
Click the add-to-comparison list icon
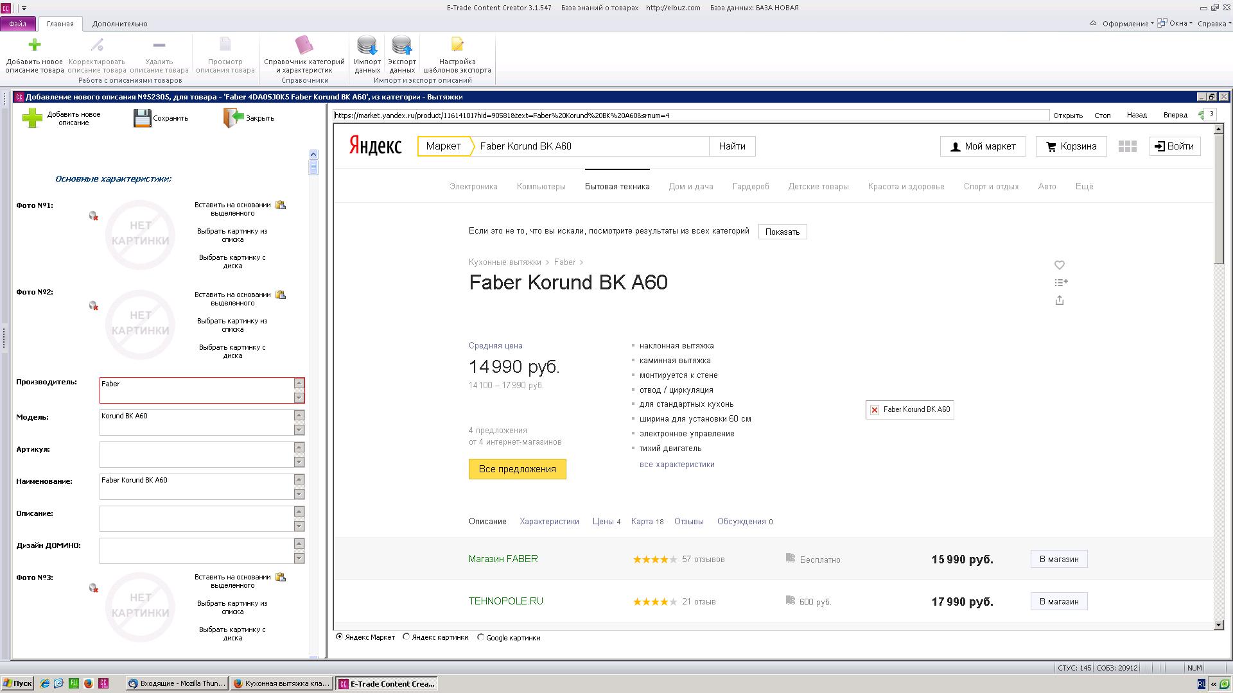pos(1061,282)
